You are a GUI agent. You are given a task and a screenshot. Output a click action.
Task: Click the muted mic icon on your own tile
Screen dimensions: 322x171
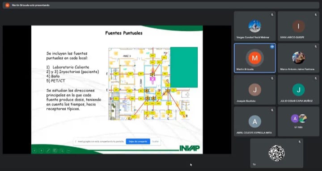click(x=300, y=142)
